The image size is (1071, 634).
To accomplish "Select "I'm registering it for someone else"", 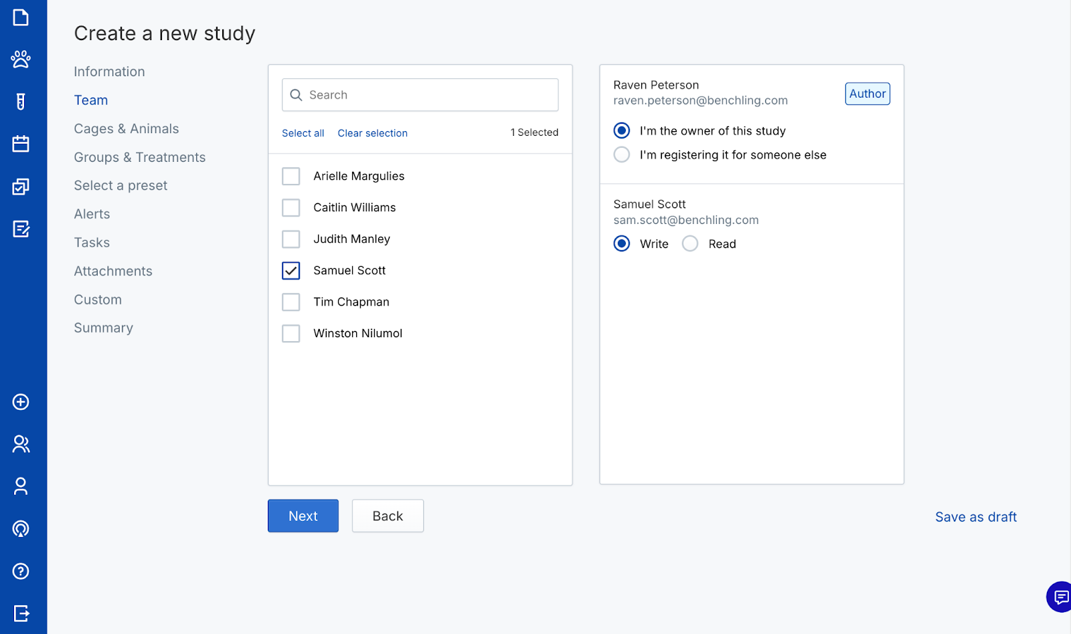I will pos(622,155).
